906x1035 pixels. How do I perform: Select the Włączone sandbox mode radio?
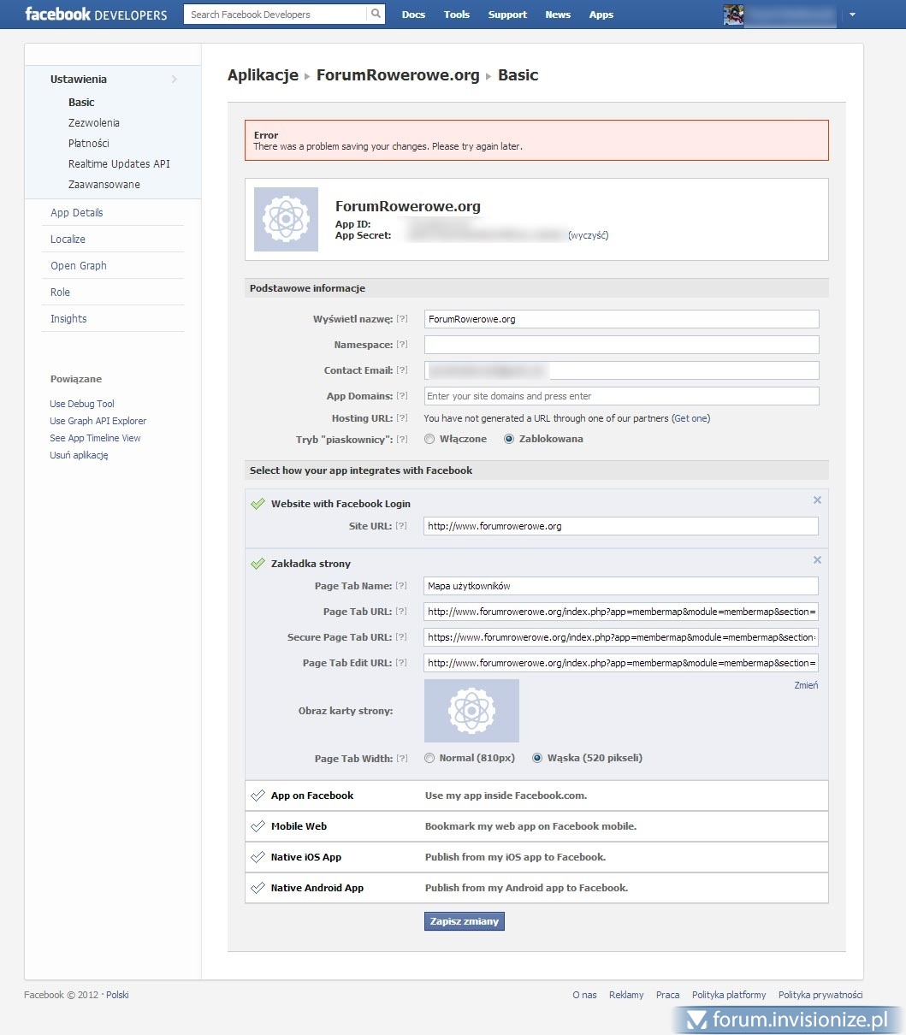click(x=429, y=439)
